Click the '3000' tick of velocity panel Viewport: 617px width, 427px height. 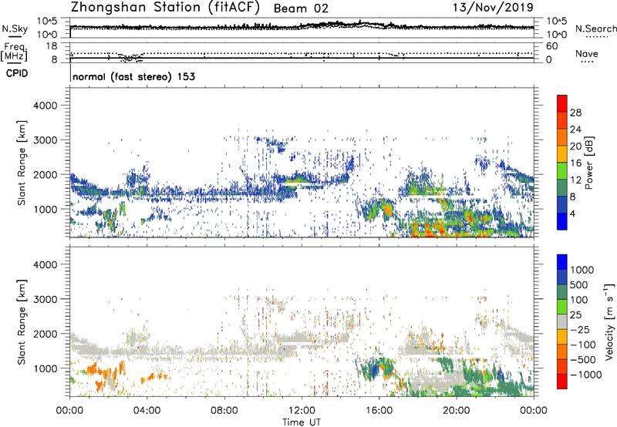tap(45, 299)
